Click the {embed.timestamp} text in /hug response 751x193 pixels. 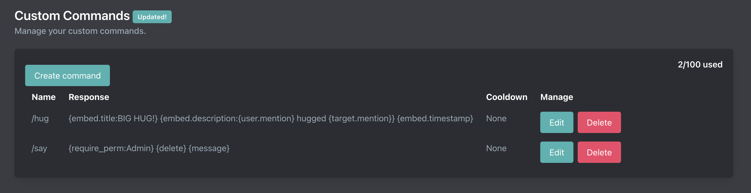tap(435, 119)
